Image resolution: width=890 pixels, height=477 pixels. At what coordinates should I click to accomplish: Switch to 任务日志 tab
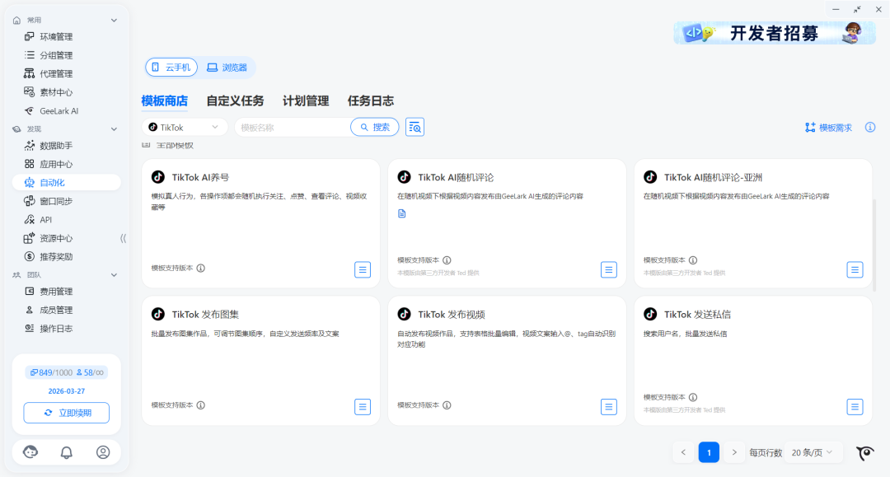371,101
